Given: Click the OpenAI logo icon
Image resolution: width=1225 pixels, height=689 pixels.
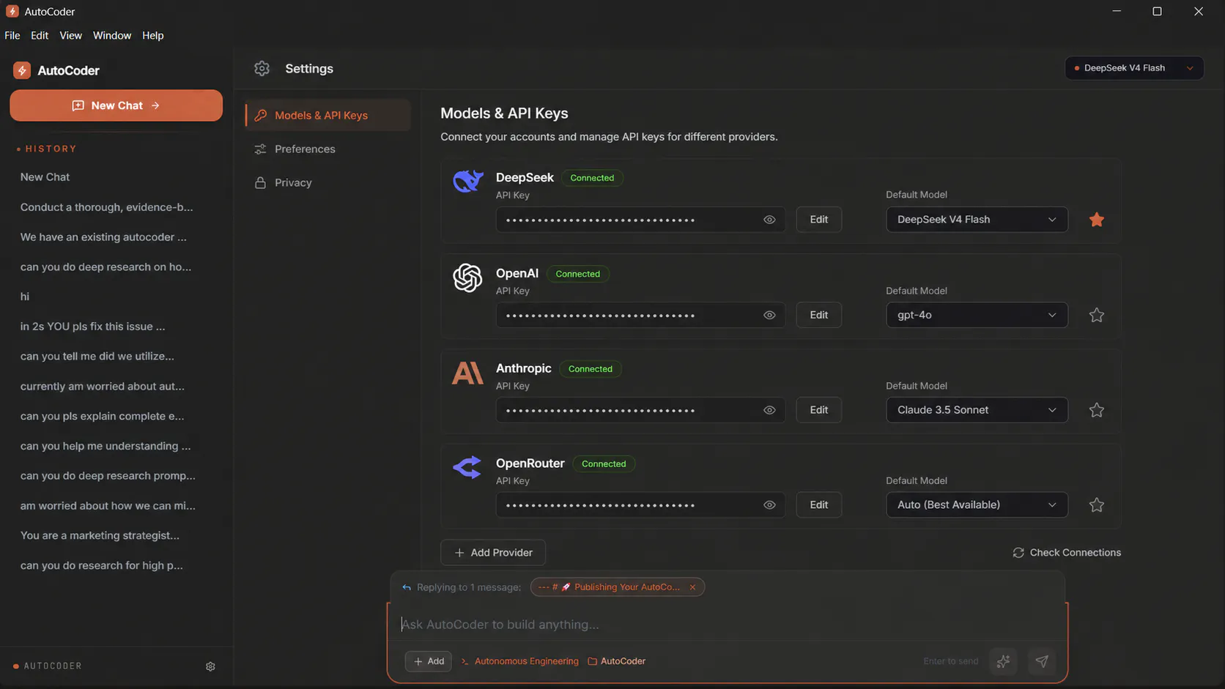Looking at the screenshot, I should [x=467, y=278].
